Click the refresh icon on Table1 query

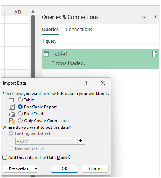pos(155,54)
